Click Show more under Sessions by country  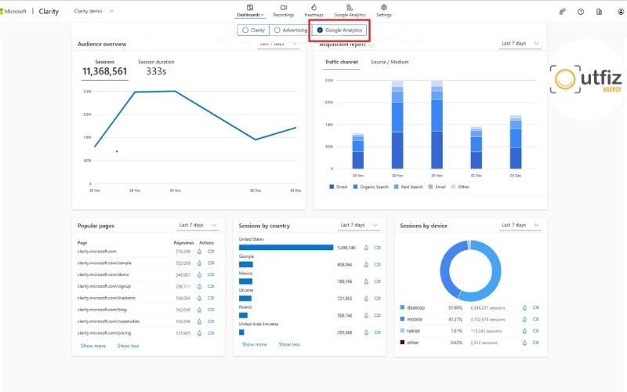click(x=254, y=344)
